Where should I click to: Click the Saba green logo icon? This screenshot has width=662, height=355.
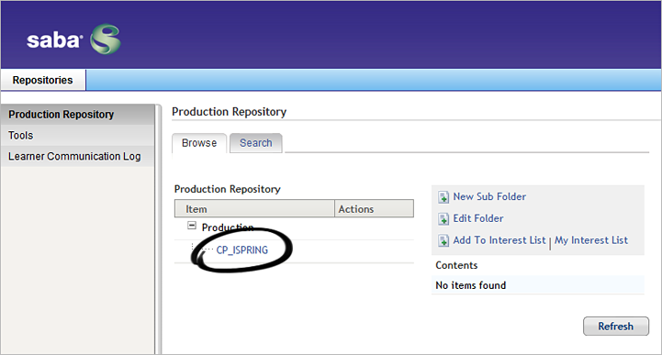pyautogui.click(x=106, y=39)
